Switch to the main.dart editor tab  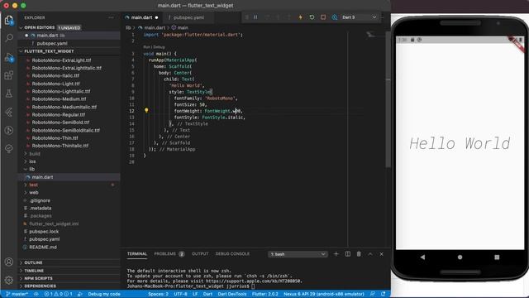141,17
